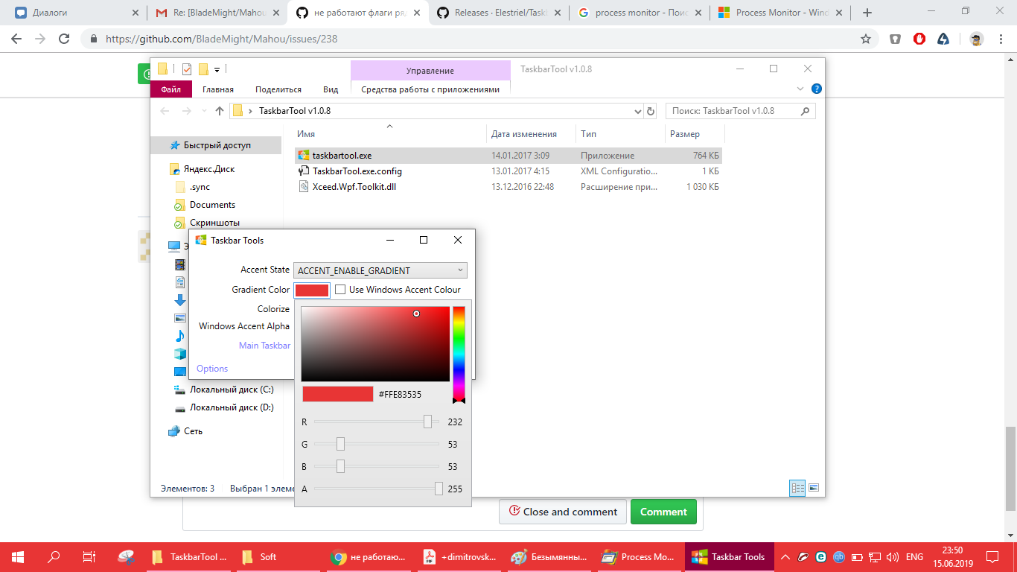Click Properties icon in quick access toolbar
This screenshot has height=572, width=1017.
187,69
